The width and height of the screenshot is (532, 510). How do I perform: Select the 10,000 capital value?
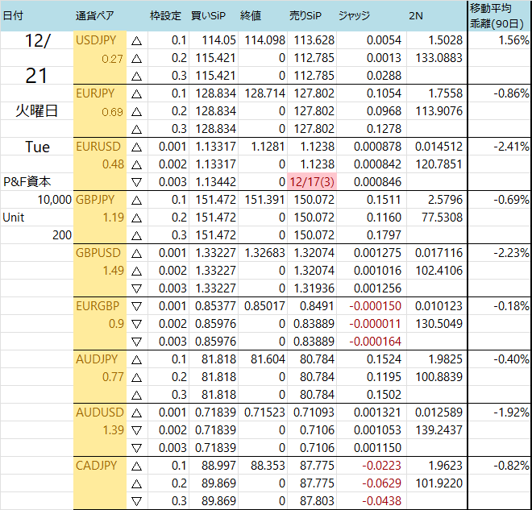55,200
